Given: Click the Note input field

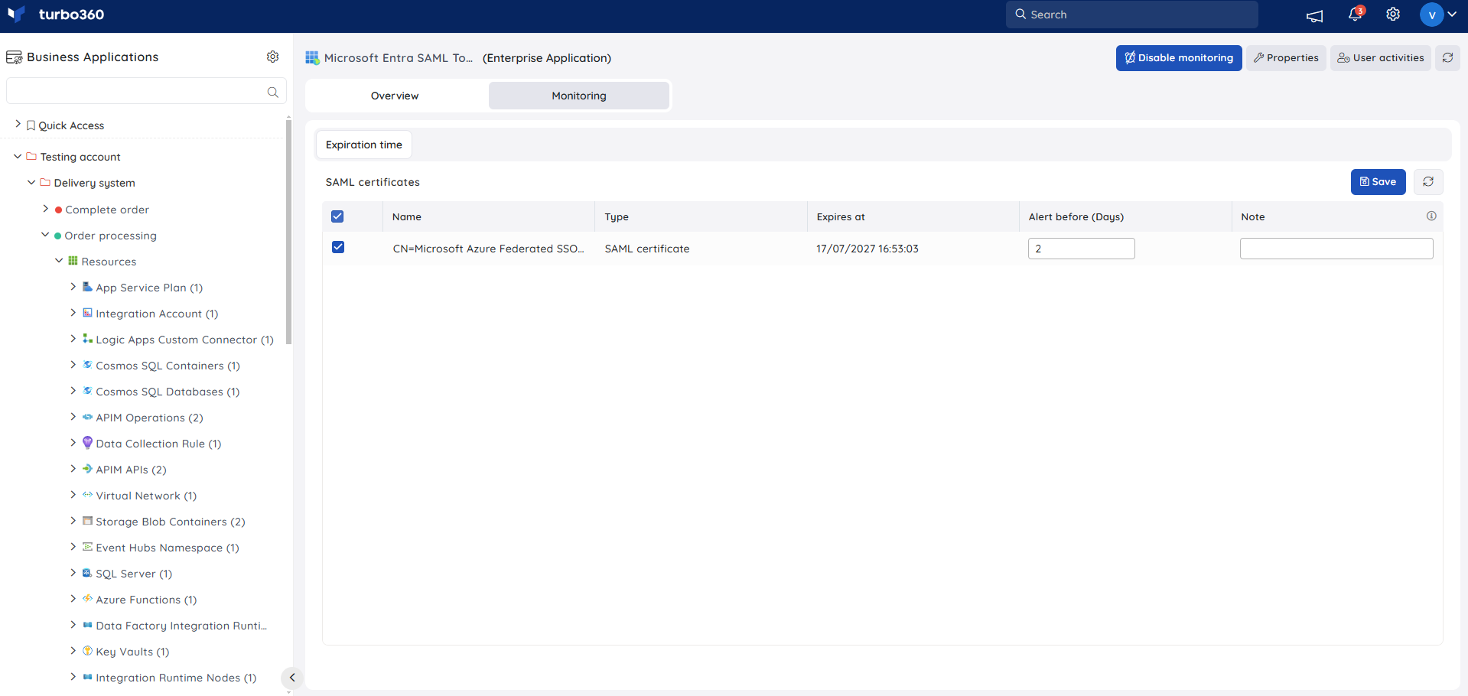Looking at the screenshot, I should click(x=1336, y=249).
